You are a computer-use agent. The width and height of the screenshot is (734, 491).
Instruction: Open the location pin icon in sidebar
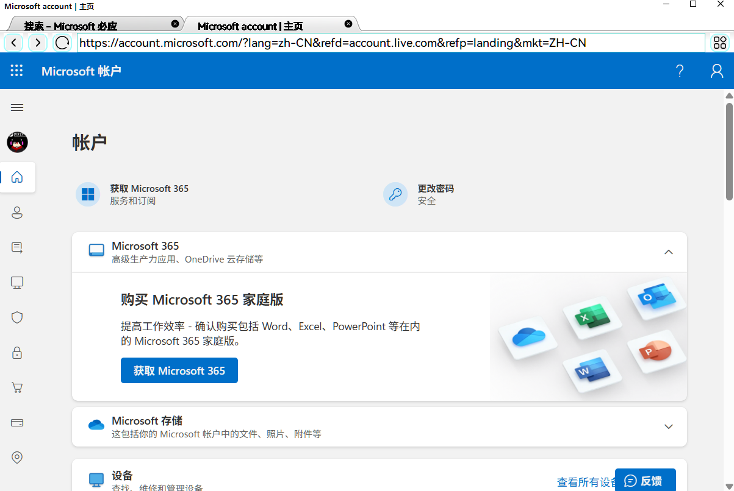17,457
